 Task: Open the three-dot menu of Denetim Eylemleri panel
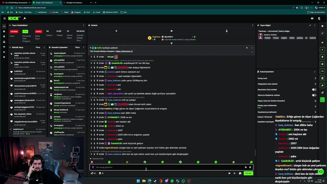(84, 47)
